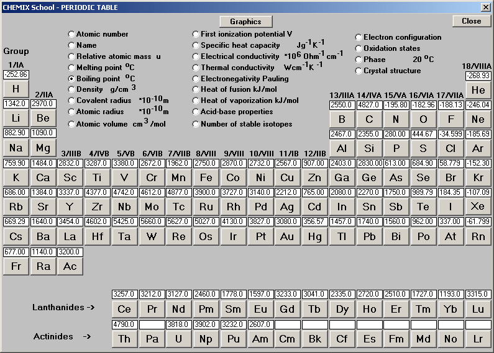
Task: Click the -268.93 value above He
Action: pos(478,76)
